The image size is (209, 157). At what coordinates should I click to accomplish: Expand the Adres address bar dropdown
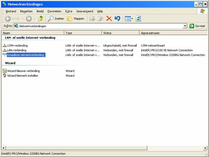(x=185, y=26)
